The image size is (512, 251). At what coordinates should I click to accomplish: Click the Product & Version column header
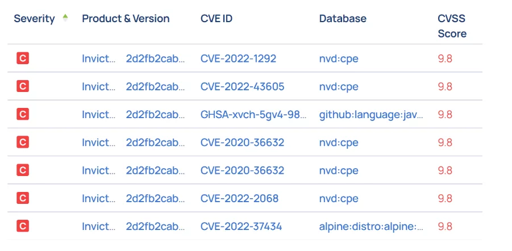126,19
